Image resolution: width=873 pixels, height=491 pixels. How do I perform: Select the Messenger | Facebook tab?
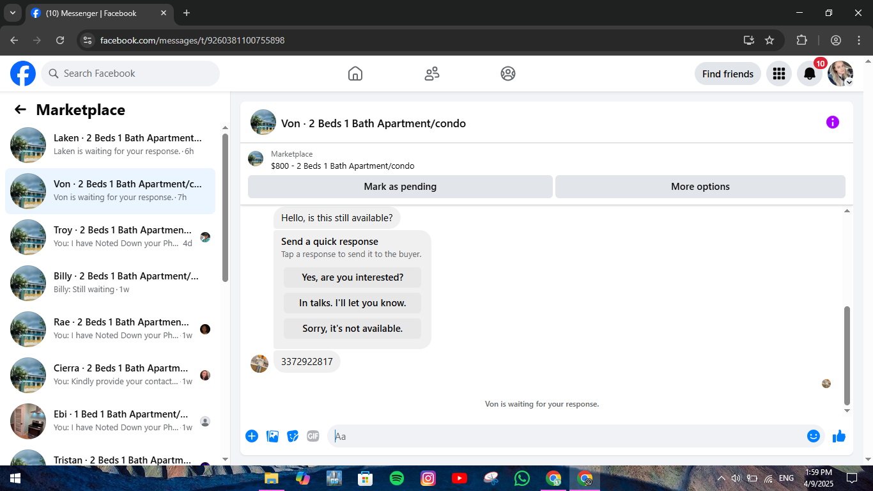coord(99,13)
